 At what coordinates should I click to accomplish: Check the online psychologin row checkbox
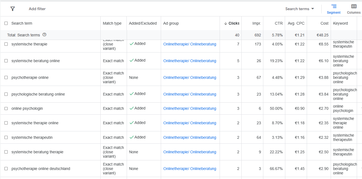[x=6, y=108]
